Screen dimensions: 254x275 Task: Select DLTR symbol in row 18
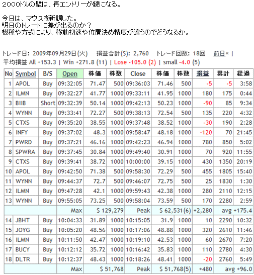23,259
